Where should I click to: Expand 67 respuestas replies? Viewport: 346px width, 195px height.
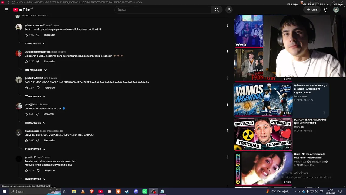35,96
